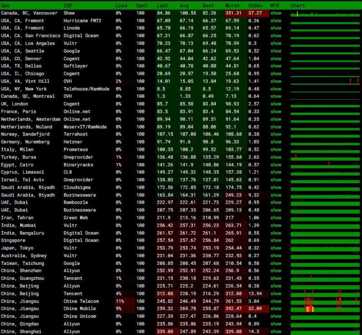Open 'show' for Singapore Digital Ocean
362x335 pixels.
(276, 240)
